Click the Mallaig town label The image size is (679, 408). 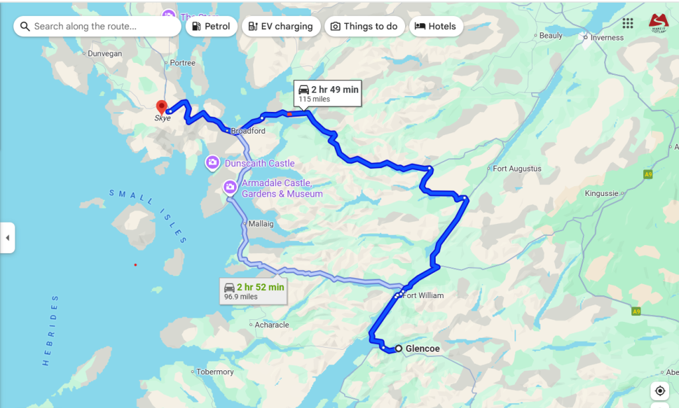pos(261,224)
